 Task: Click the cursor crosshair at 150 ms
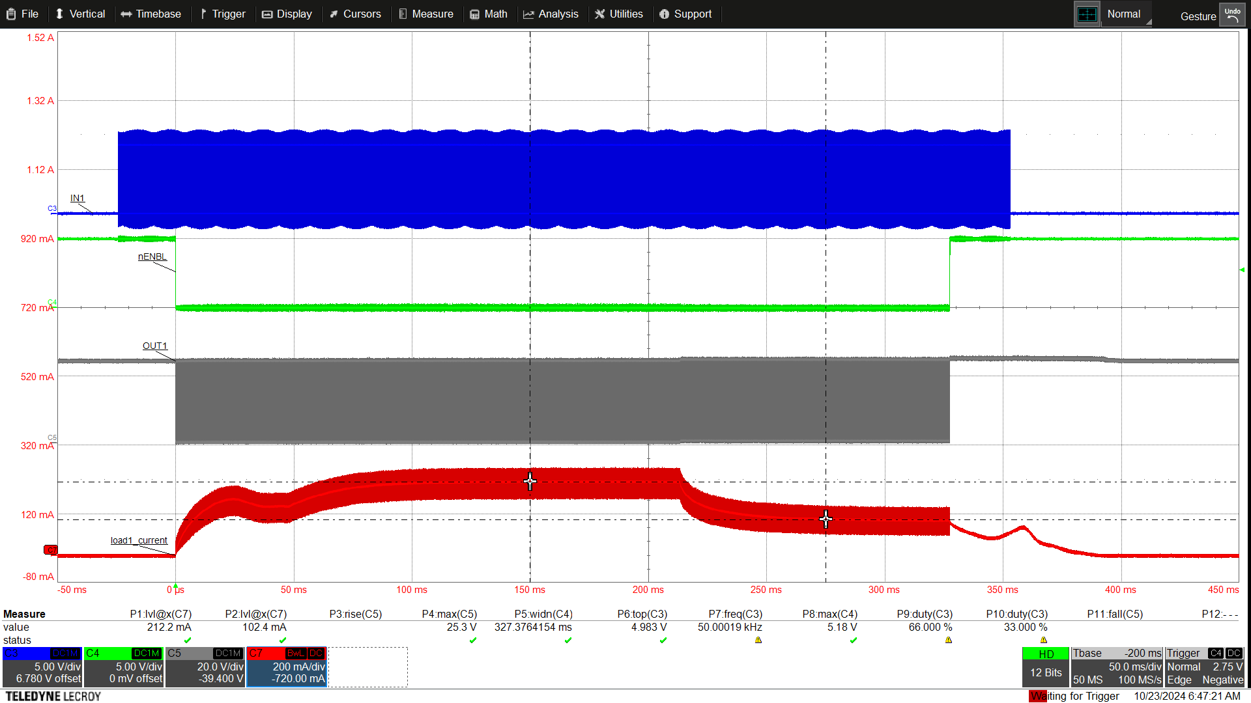[530, 482]
